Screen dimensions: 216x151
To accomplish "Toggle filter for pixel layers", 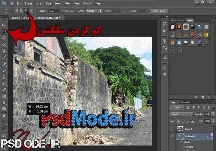I will 189,107.
